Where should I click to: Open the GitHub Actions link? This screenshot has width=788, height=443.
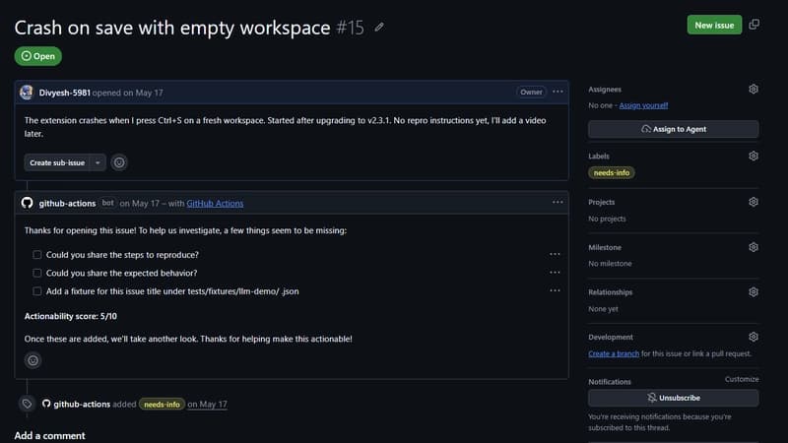(x=215, y=204)
